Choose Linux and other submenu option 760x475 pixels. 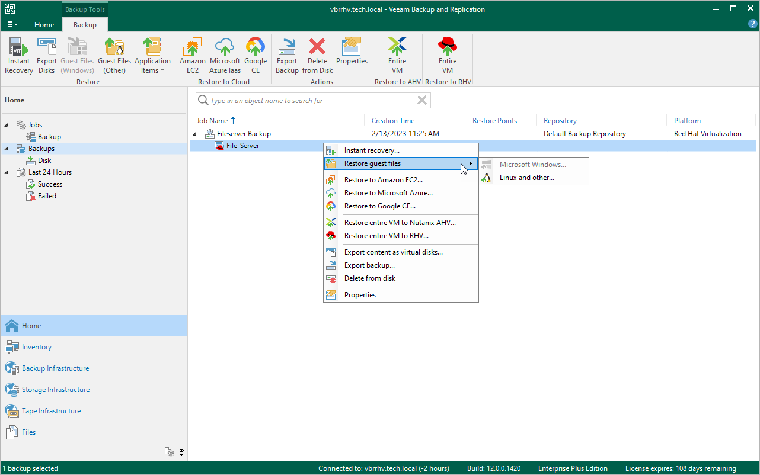click(534, 178)
